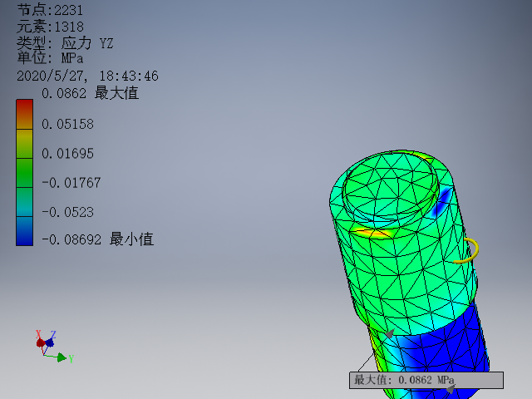
Task: Click the element count text 元素:1318
Action: tap(50, 27)
